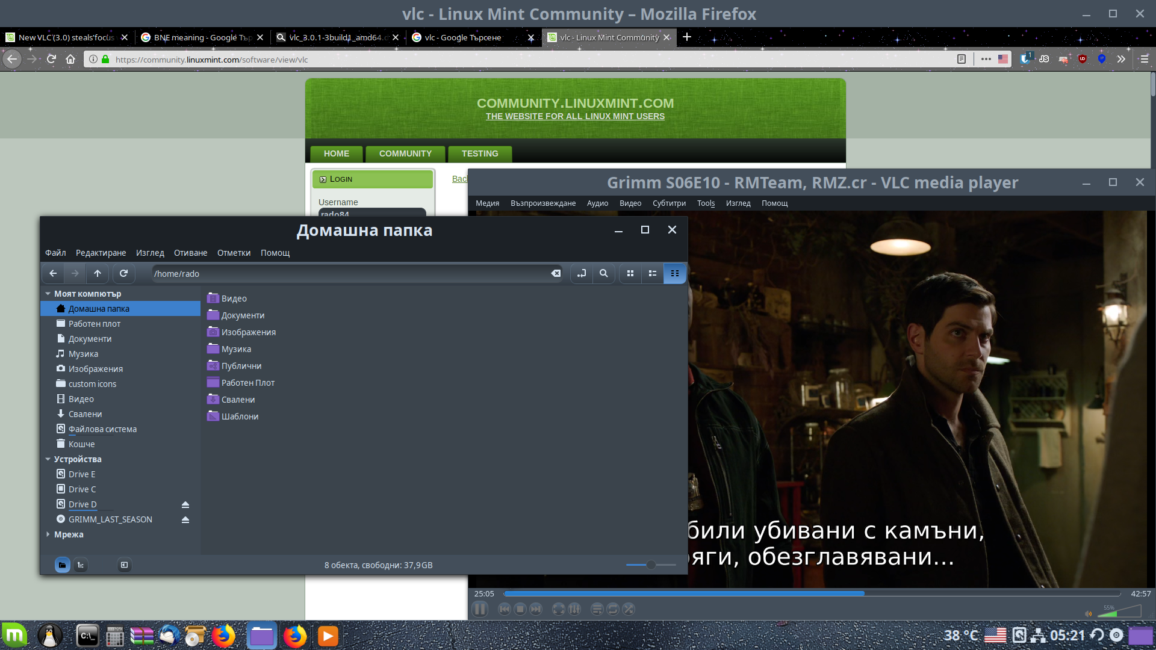Click the COMMUNITY tab on the website
Viewport: 1156px width, 650px height.
click(405, 154)
